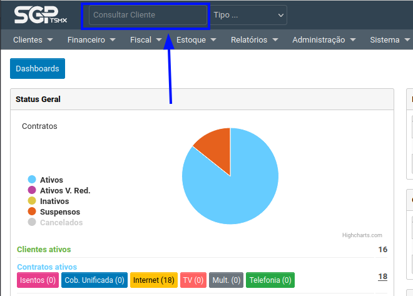Click the Consultar Cliente search field
The image size is (413, 296).
click(148, 15)
